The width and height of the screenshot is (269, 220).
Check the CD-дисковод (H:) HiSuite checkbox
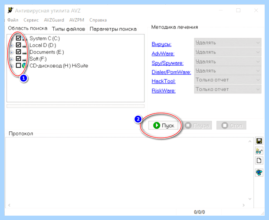click(x=18, y=66)
